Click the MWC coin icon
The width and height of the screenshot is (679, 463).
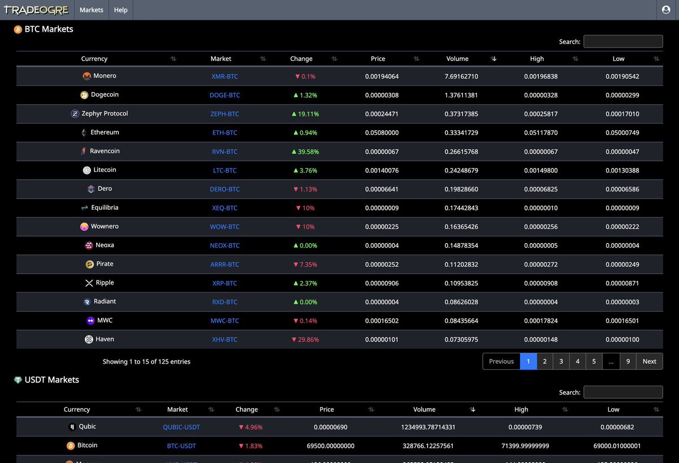pyautogui.click(x=91, y=321)
